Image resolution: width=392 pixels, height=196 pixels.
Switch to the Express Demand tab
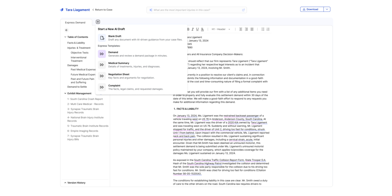[x=75, y=23]
